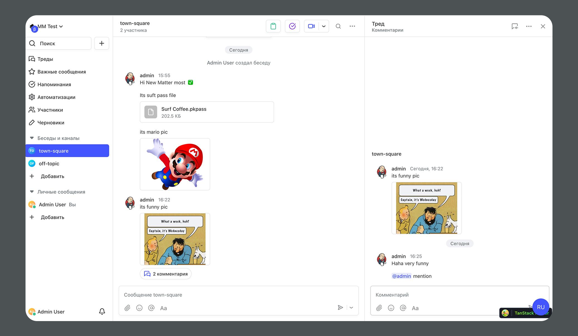Click the search magnifier in channel header
Viewport: 578px width, 336px height.
pos(338,26)
